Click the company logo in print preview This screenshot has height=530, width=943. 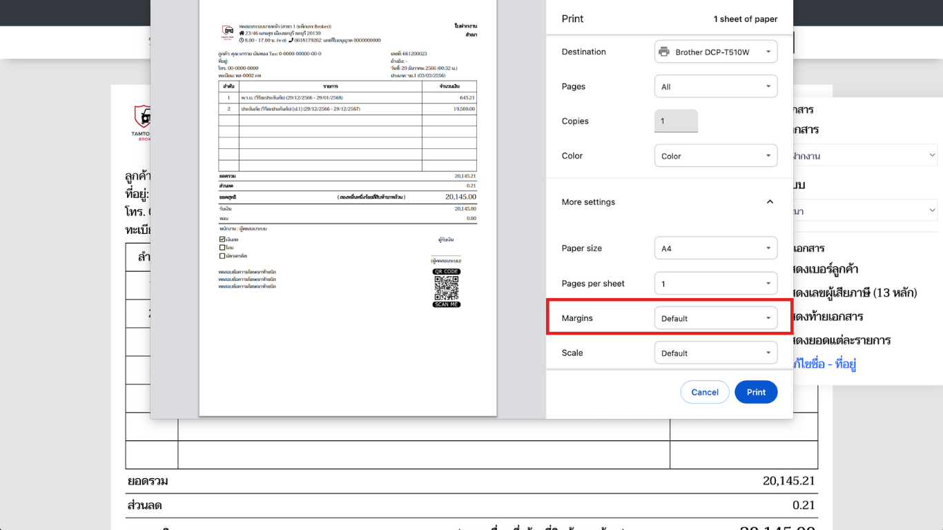pyautogui.click(x=227, y=31)
